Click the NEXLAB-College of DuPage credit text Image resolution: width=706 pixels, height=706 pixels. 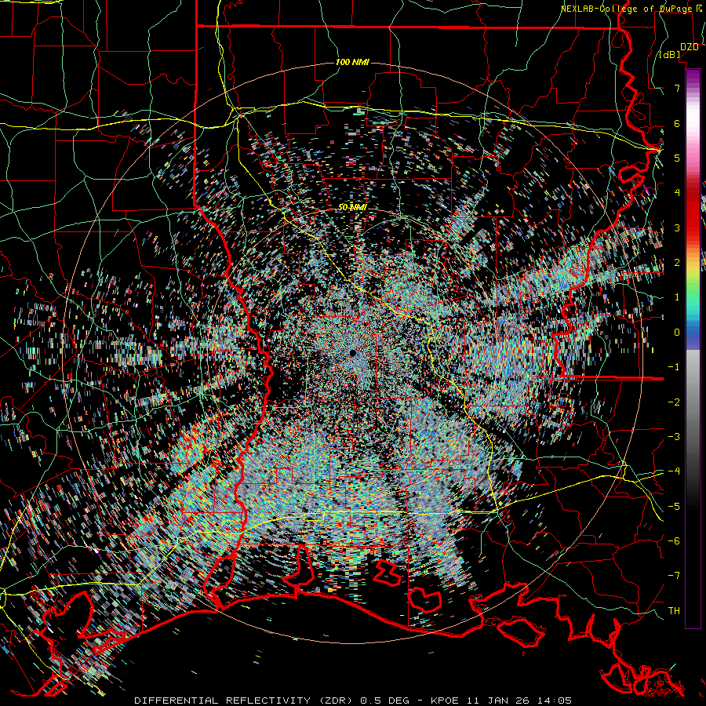coord(626,9)
